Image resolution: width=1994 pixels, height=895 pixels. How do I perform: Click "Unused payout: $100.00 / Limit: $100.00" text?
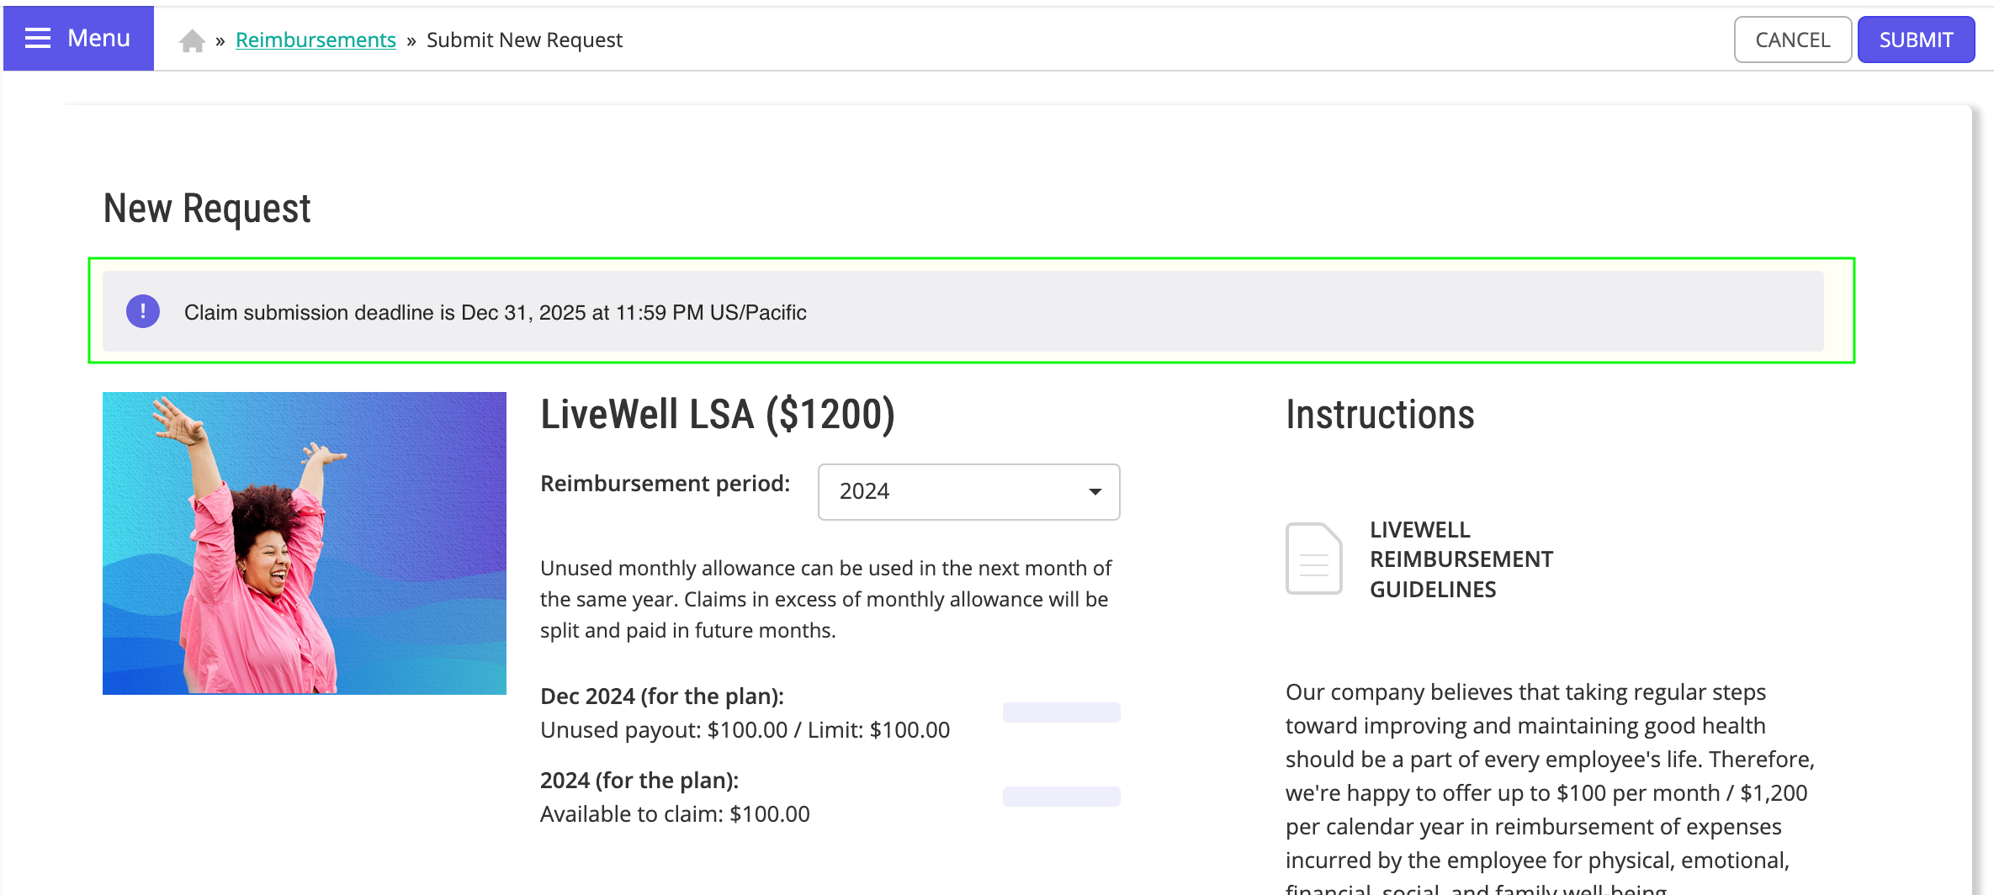coord(745,730)
